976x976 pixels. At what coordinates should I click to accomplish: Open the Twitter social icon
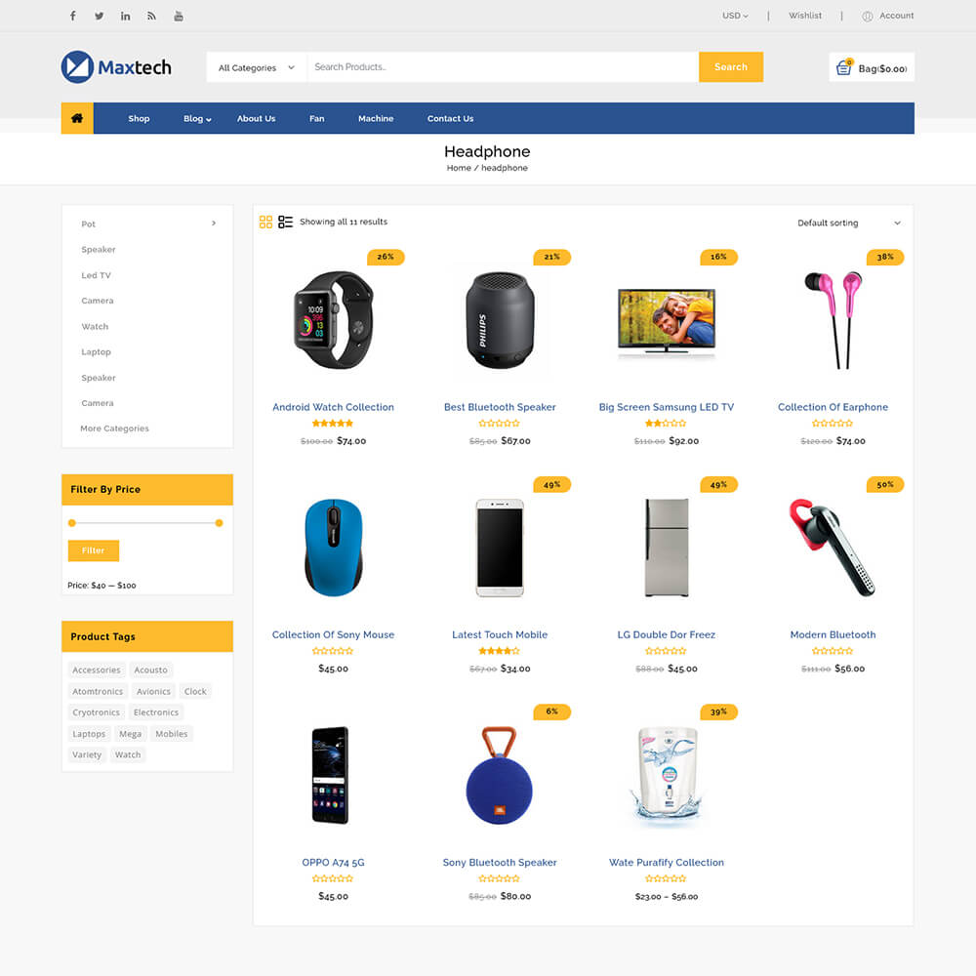click(x=99, y=16)
